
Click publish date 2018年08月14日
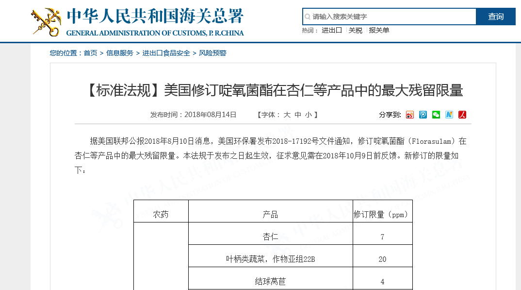pyautogui.click(x=211, y=115)
